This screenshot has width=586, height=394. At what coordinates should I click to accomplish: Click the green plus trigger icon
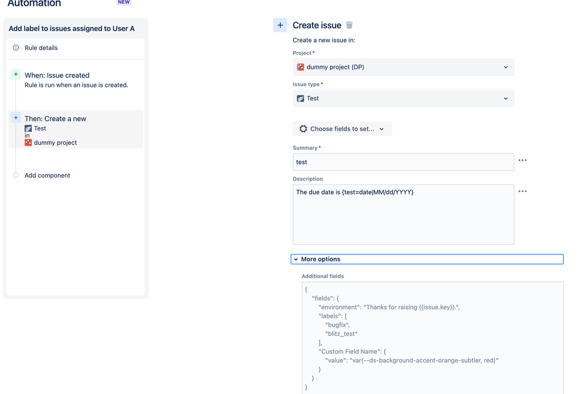coord(16,74)
